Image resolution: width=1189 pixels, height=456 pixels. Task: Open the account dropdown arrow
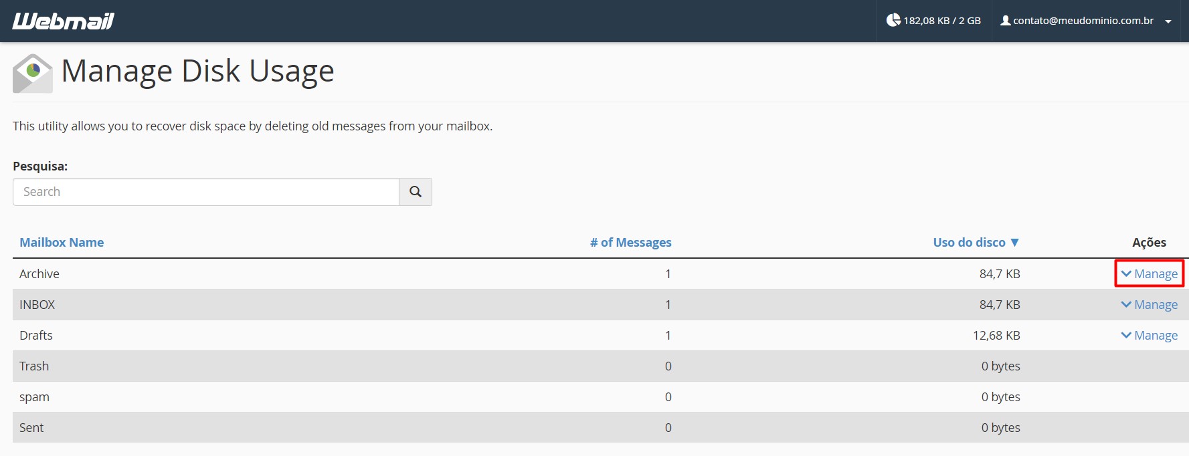pyautogui.click(x=1168, y=21)
